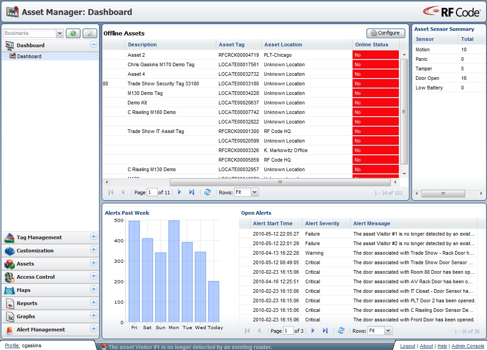Click the Dashboard section monitor icon

pyautogui.click(x=10, y=45)
